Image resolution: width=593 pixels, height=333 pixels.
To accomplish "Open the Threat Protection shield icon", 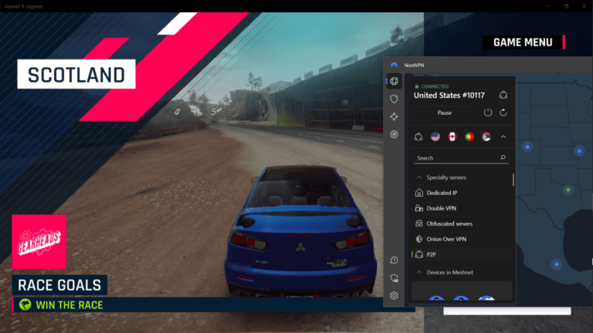I will pyautogui.click(x=394, y=99).
